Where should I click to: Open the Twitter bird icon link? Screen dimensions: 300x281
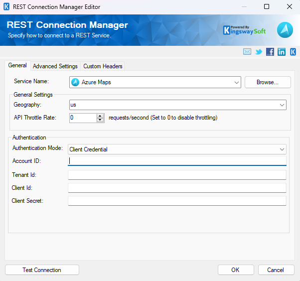[x=259, y=52]
